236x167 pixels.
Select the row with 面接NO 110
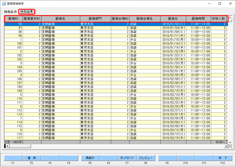(x=116, y=99)
